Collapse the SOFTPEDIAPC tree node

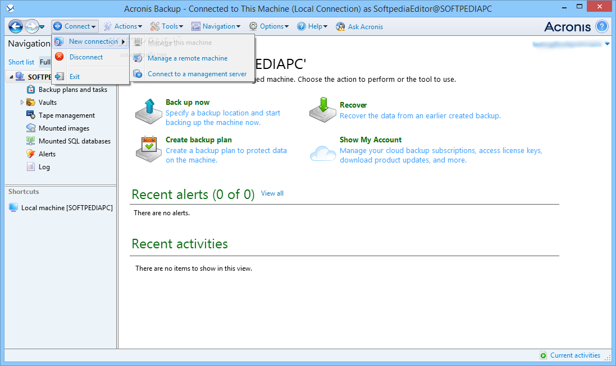pos(11,77)
